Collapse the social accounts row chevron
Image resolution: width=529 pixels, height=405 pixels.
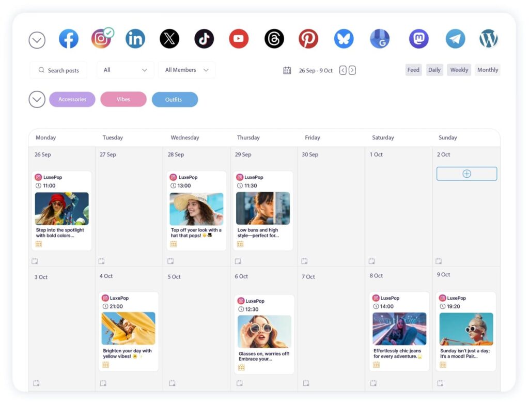(37, 40)
